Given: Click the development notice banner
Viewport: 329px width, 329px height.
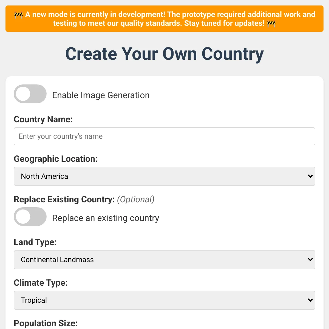Looking at the screenshot, I should coord(164,19).
